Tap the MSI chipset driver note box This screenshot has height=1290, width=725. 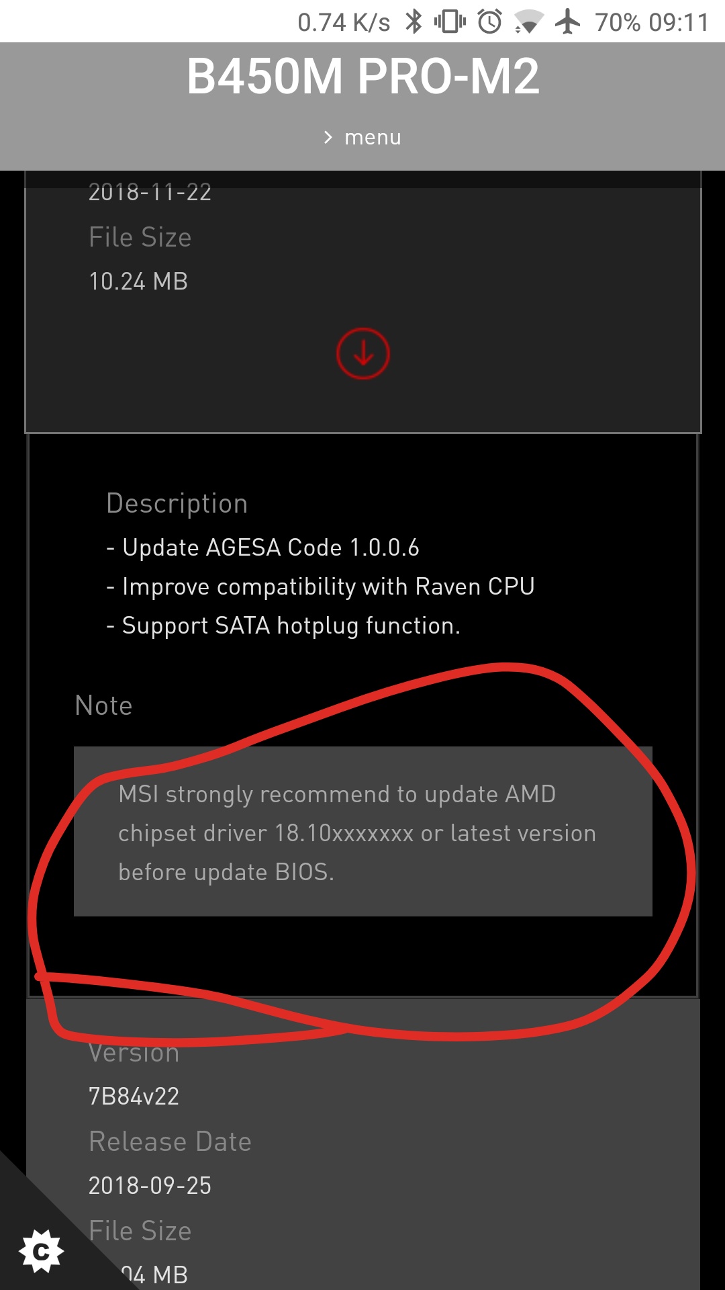(363, 831)
